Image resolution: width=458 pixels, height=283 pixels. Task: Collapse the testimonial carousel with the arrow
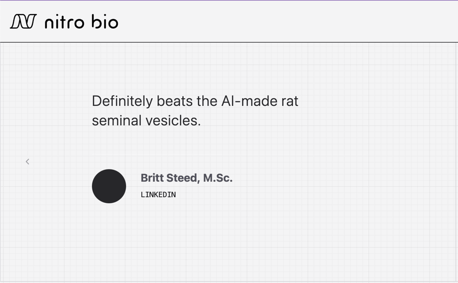point(27,161)
